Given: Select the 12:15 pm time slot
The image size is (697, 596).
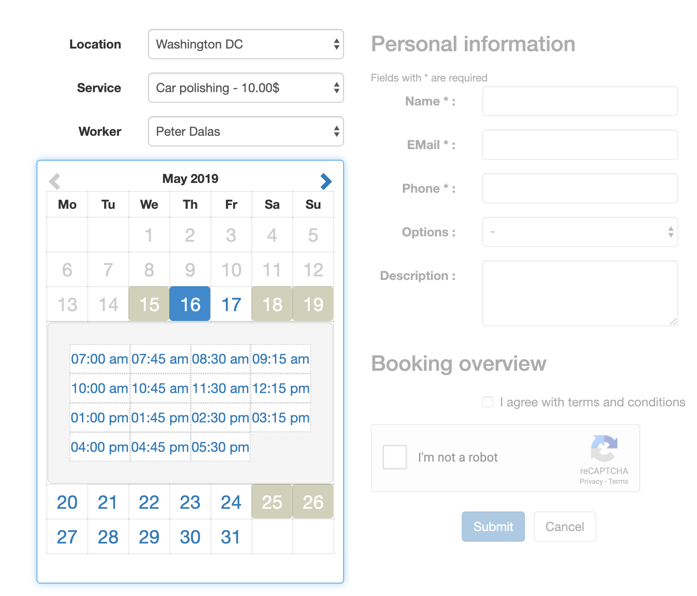Looking at the screenshot, I should (281, 388).
